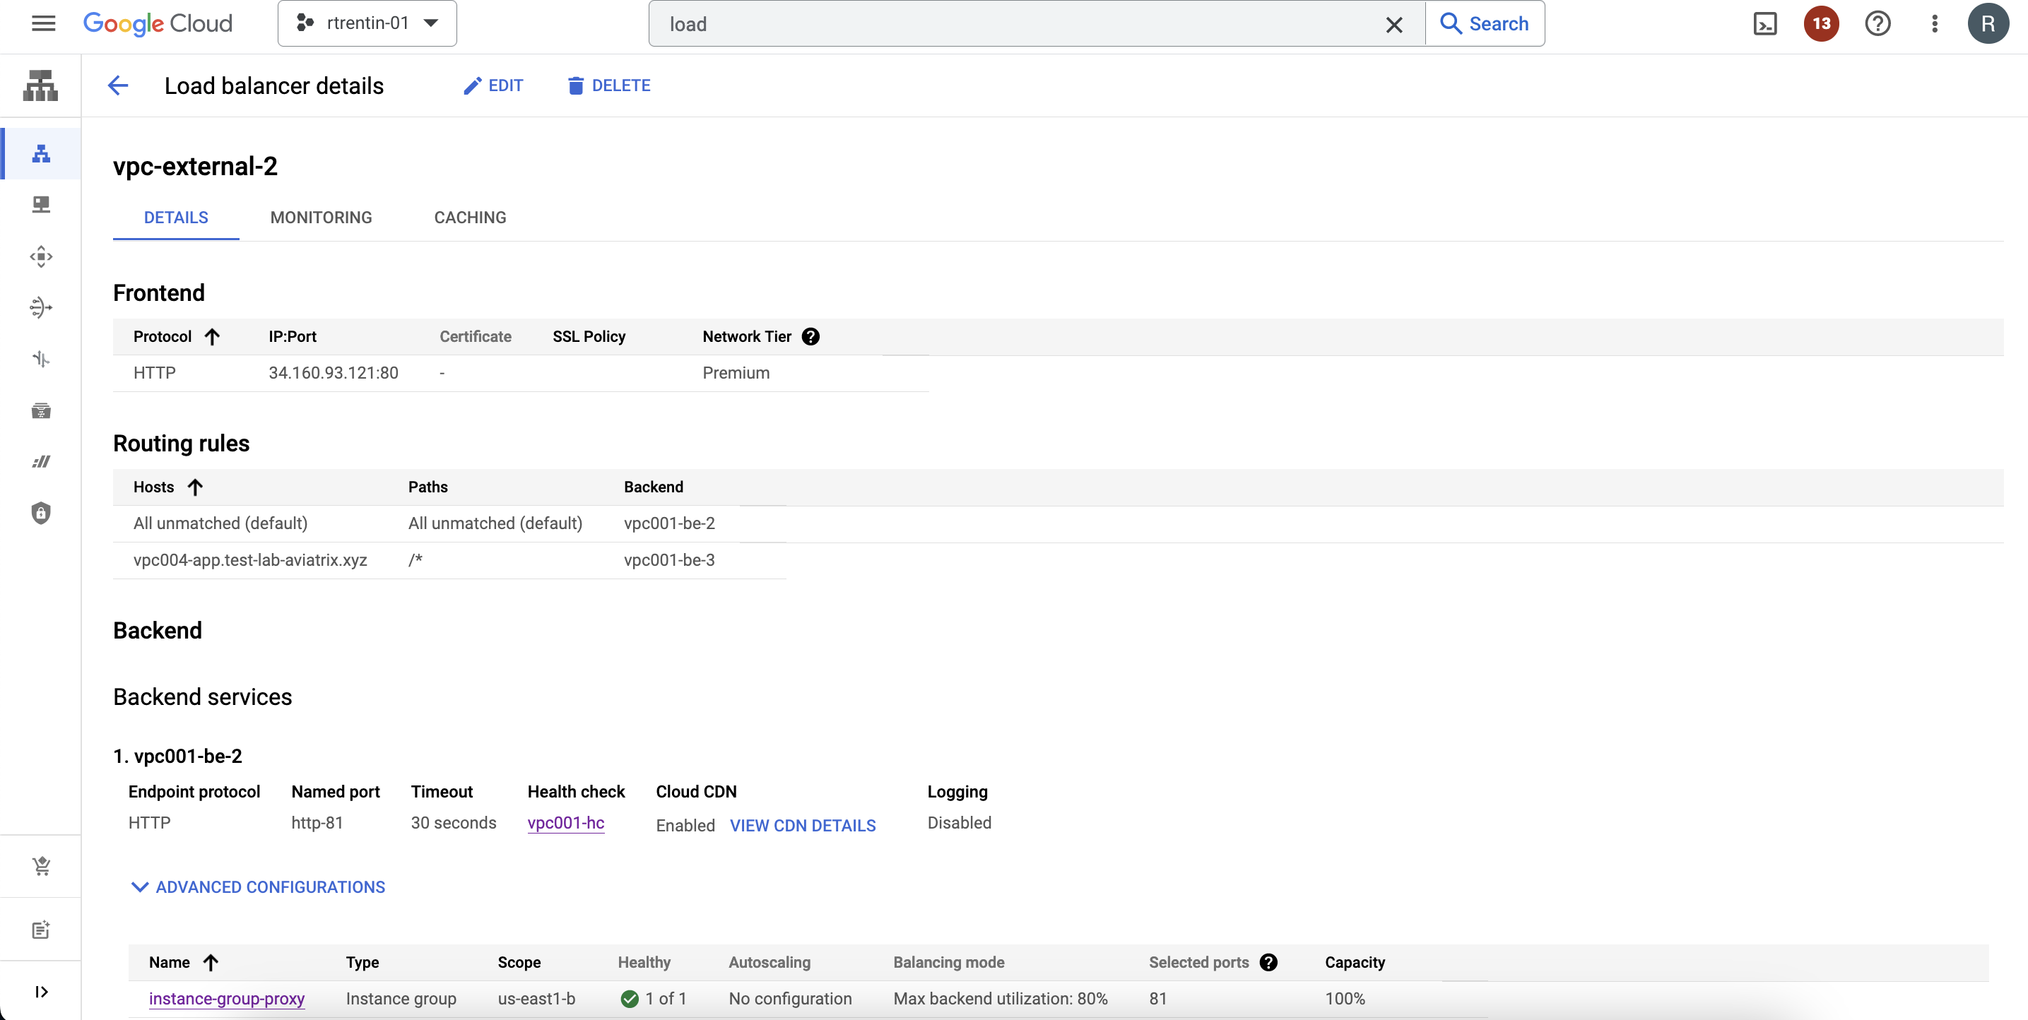2028x1020 pixels.
Task: Activate Cloud Shell terminal
Action: pyautogui.click(x=1765, y=23)
